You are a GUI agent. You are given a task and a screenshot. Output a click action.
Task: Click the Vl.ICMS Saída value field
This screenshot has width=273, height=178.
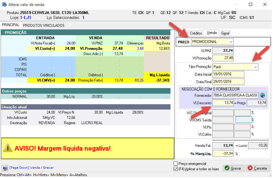click(223, 120)
